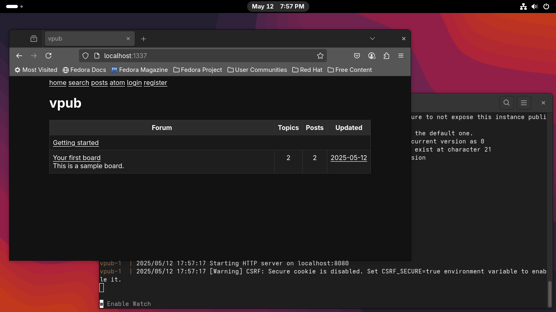Open terminal window hamburger menu
The image size is (556, 312).
(x=524, y=103)
